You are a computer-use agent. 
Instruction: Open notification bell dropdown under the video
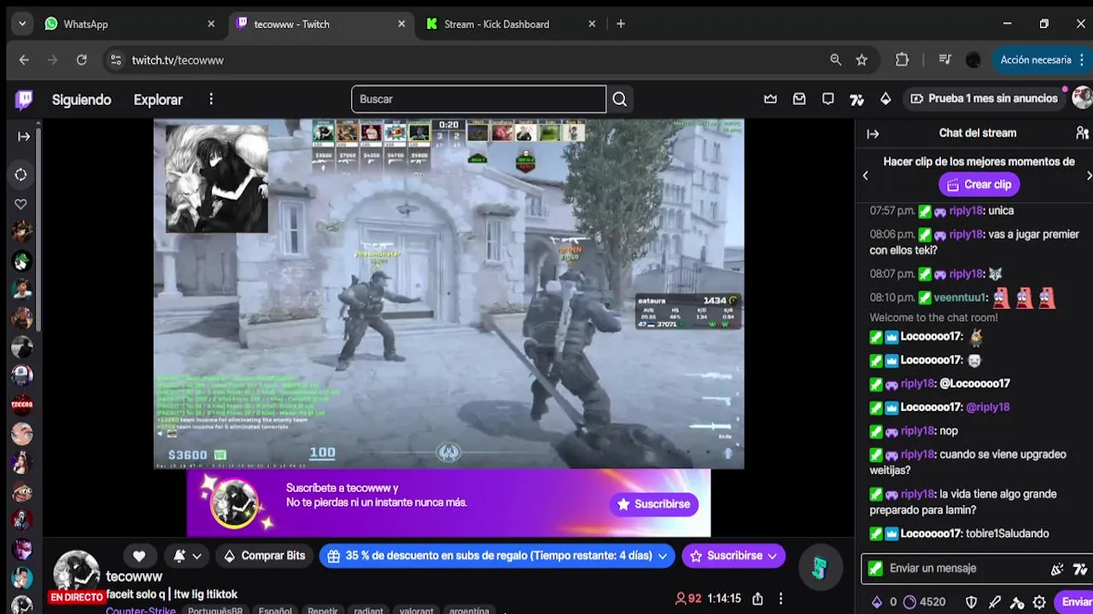[x=187, y=556]
